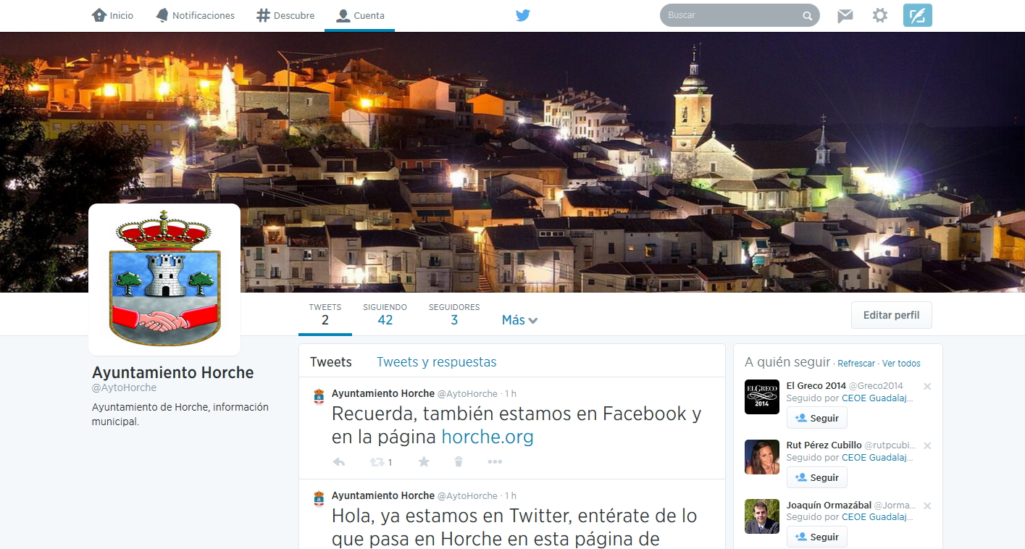The image size is (1025, 549).
Task: Follow Rut Pérez Cubillo
Action: point(817,477)
